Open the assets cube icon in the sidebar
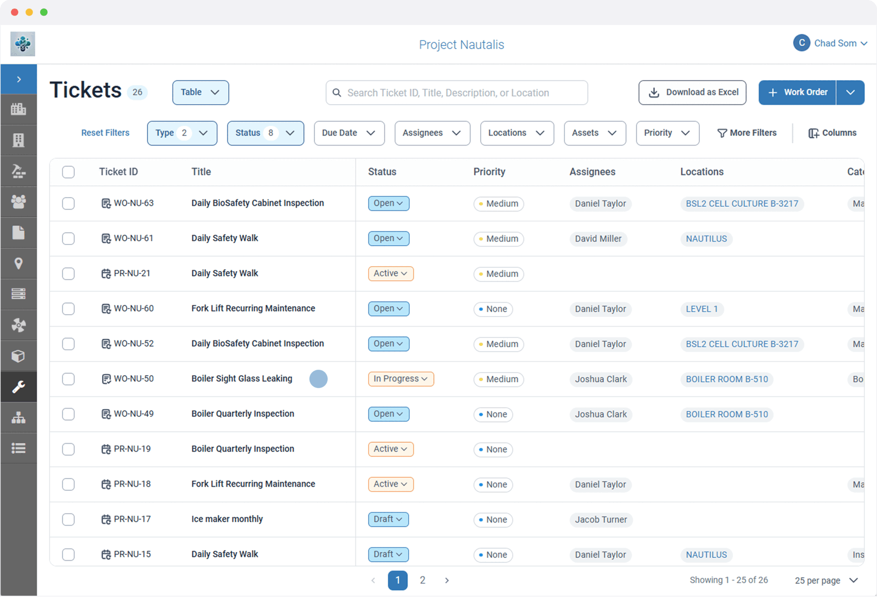This screenshot has height=597, width=877. click(x=19, y=356)
